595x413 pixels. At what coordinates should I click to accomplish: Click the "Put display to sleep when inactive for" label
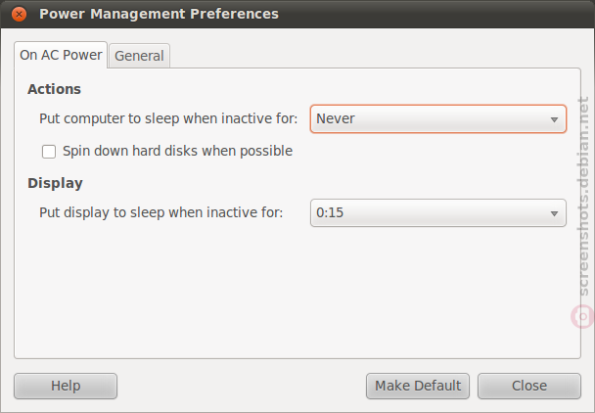[x=161, y=212]
